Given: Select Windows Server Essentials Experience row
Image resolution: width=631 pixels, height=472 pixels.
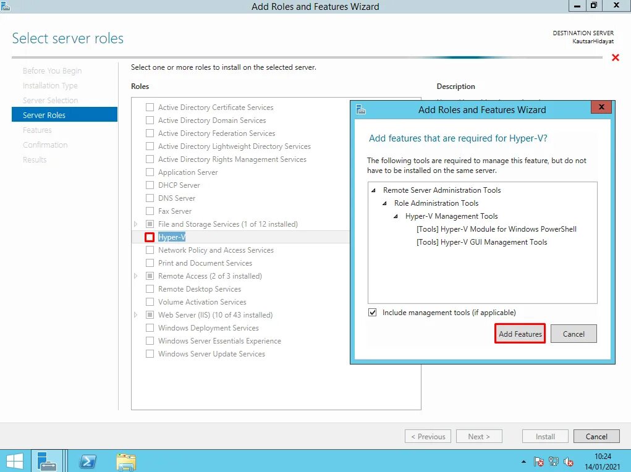Looking at the screenshot, I should point(219,341).
